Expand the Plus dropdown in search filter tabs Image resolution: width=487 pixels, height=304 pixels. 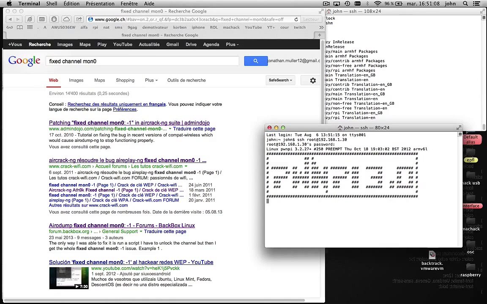pyautogui.click(x=151, y=80)
